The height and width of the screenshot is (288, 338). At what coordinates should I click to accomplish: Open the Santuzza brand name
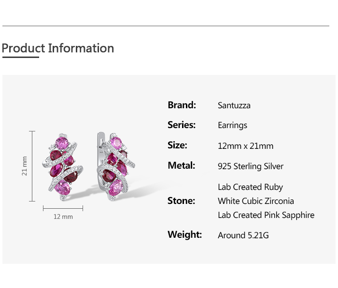[x=234, y=105]
